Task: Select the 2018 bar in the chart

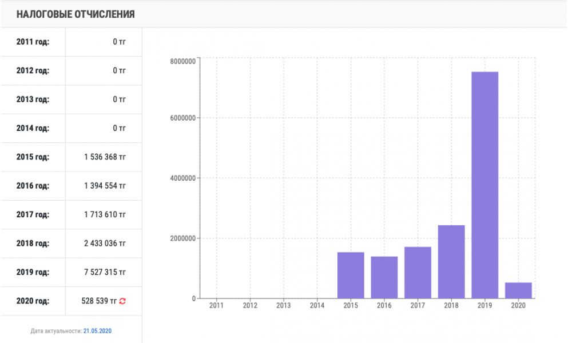Action: (x=451, y=261)
